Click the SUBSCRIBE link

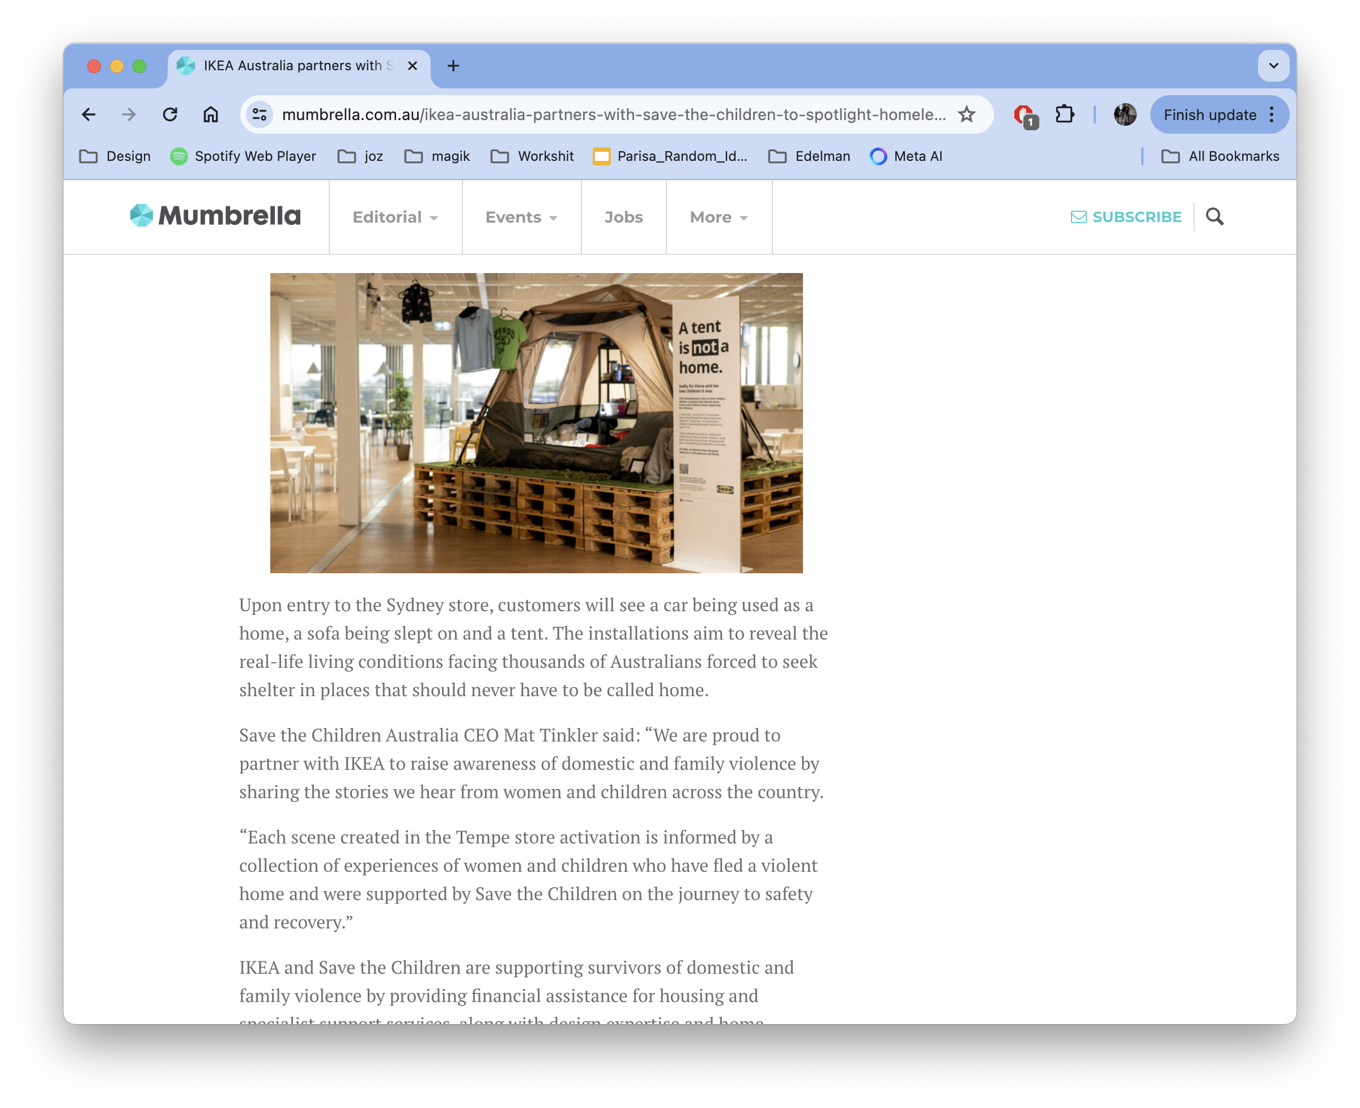pos(1125,217)
